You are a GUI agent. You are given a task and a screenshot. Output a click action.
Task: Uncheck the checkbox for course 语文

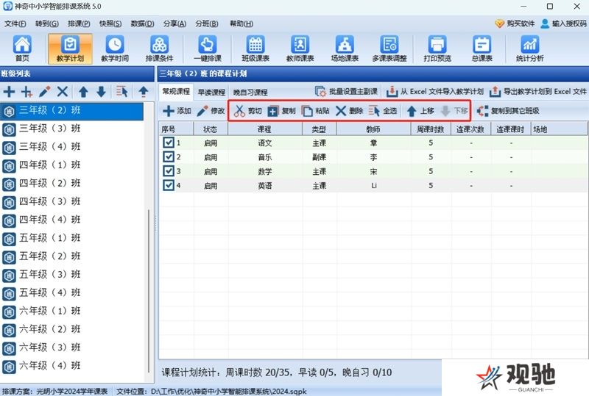point(169,143)
